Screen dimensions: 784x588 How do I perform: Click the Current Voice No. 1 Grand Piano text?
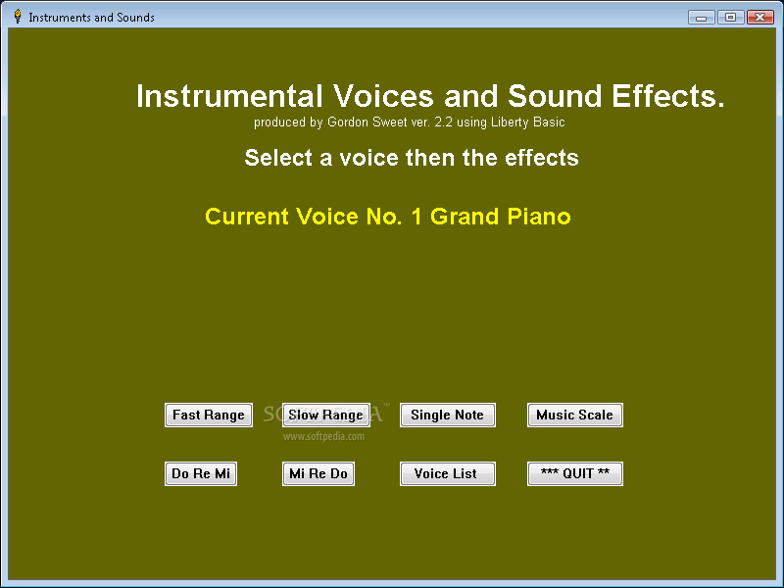[x=388, y=217]
